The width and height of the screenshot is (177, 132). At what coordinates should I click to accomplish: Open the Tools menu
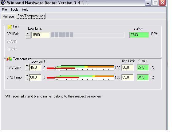click(x=14, y=9)
